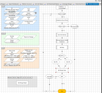Select the Response Message data item

(29, 37)
